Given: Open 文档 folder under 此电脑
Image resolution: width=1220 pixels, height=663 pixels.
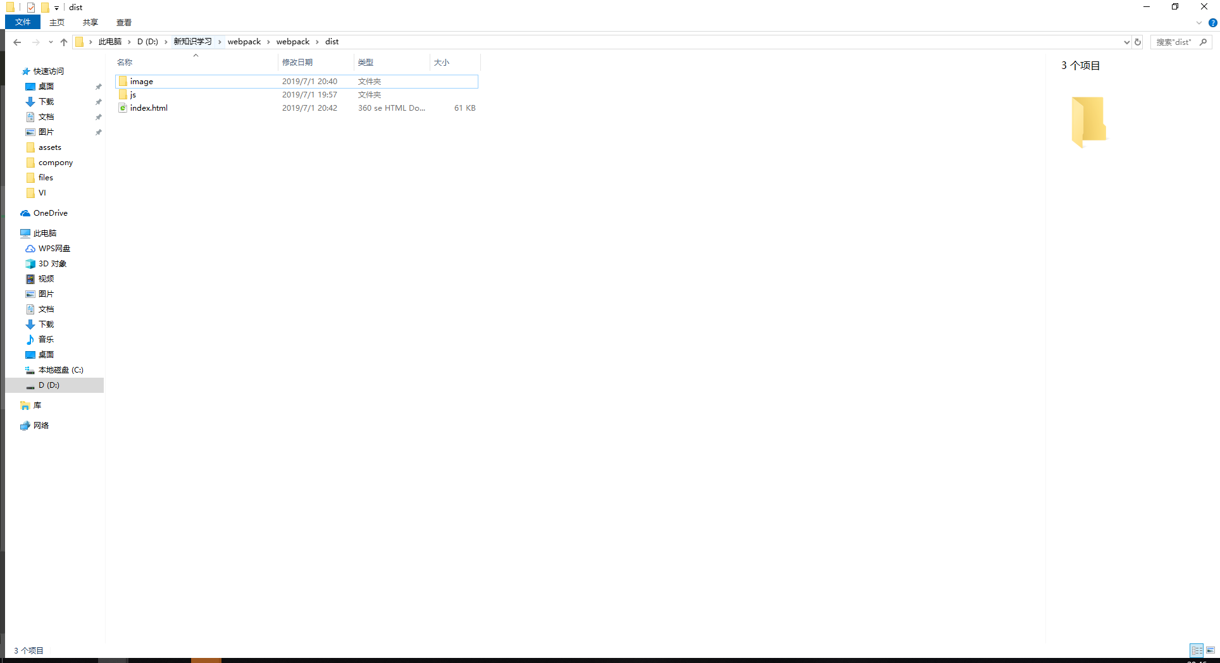Looking at the screenshot, I should (x=46, y=309).
